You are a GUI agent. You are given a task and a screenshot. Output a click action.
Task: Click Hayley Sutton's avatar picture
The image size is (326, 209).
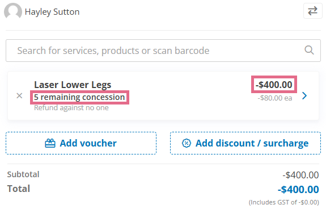tap(13, 11)
